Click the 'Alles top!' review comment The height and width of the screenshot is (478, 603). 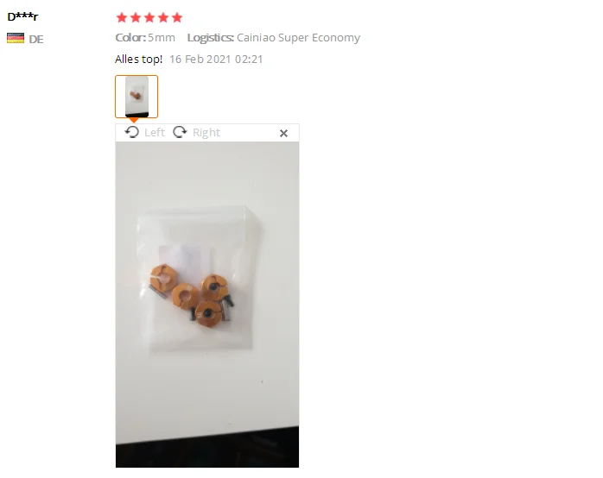pyautogui.click(x=139, y=60)
